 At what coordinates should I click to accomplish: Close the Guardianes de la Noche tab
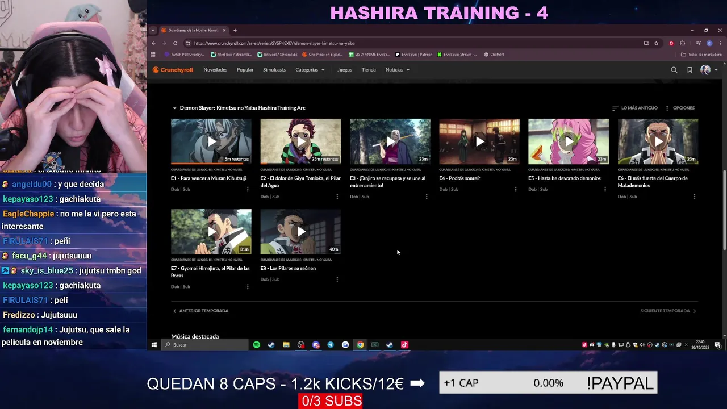pyautogui.click(x=224, y=30)
